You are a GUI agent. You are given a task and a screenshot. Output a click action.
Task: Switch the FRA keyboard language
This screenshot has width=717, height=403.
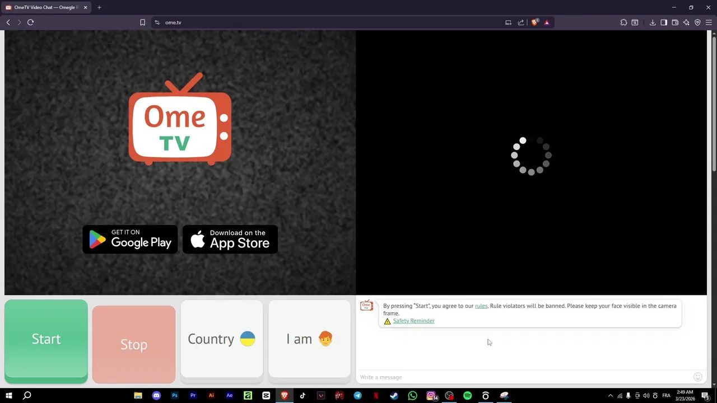click(666, 396)
